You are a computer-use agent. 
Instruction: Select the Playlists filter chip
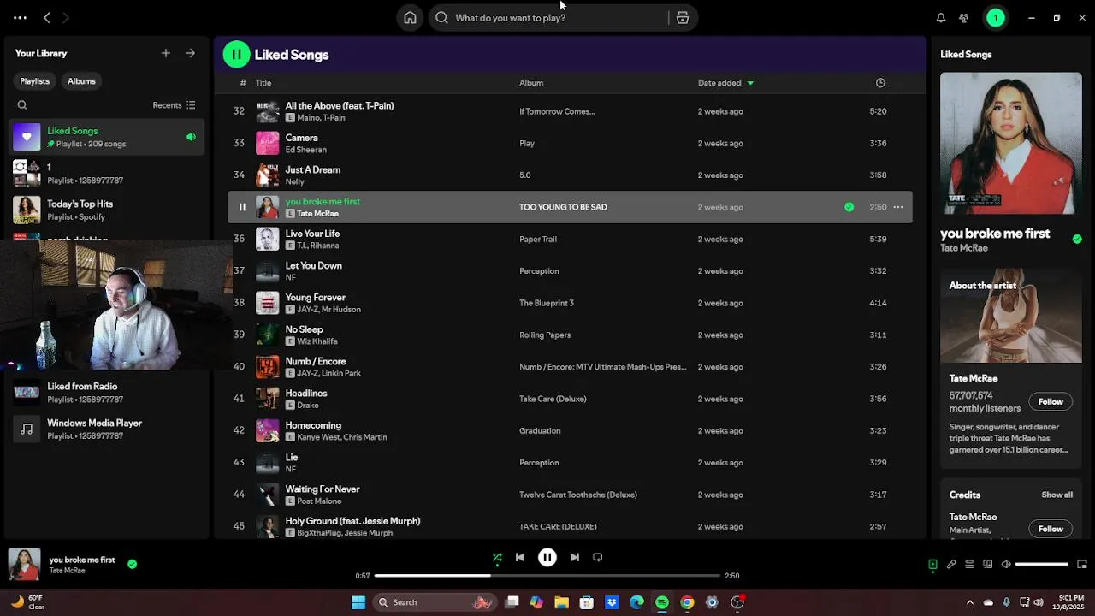pos(35,81)
